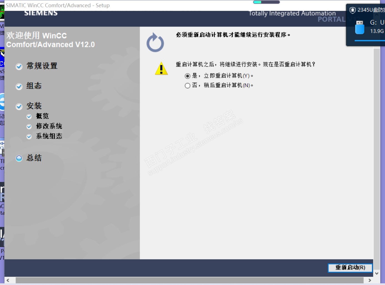
Task: Click the checkmark icon beside 修改系统
Action: pyautogui.click(x=29, y=127)
